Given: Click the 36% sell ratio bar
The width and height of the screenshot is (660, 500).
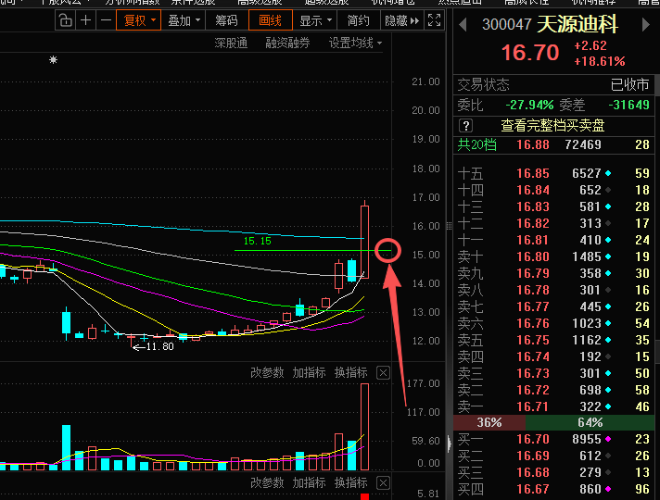Looking at the screenshot, I should (x=489, y=422).
